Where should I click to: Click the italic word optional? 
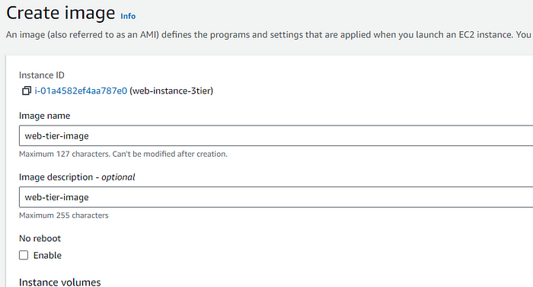[118, 177]
